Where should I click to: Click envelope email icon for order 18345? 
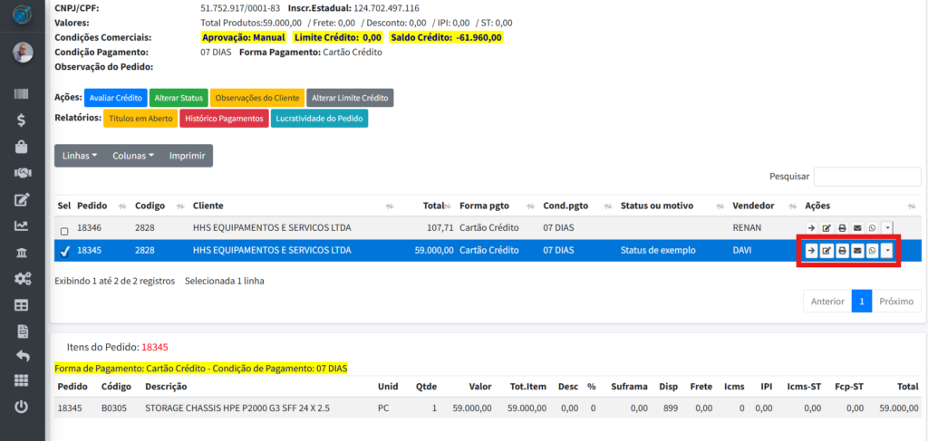[856, 251]
